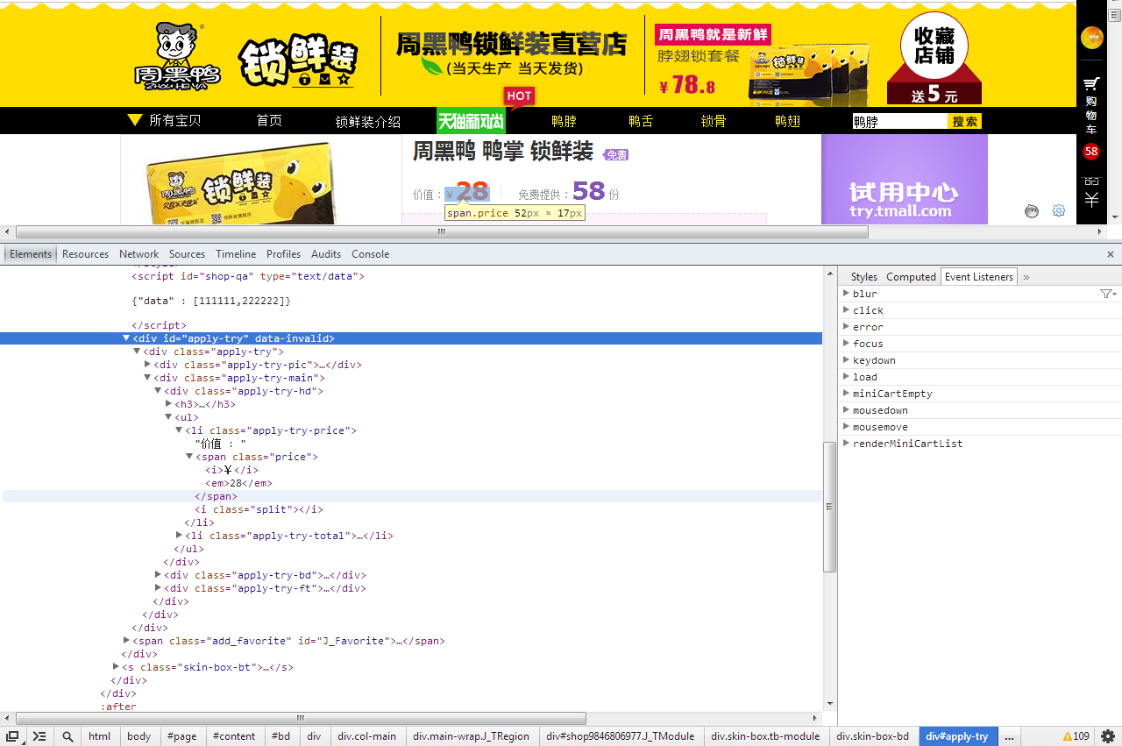Click the red 58 cart badge
Screen dimensions: 1122x746
click(x=1091, y=152)
